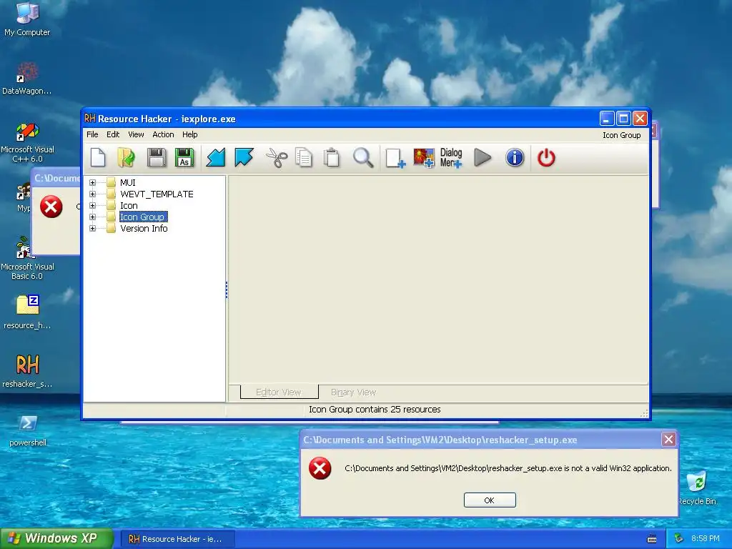
Task: Click the Windows XP Start button
Action: click(56, 538)
